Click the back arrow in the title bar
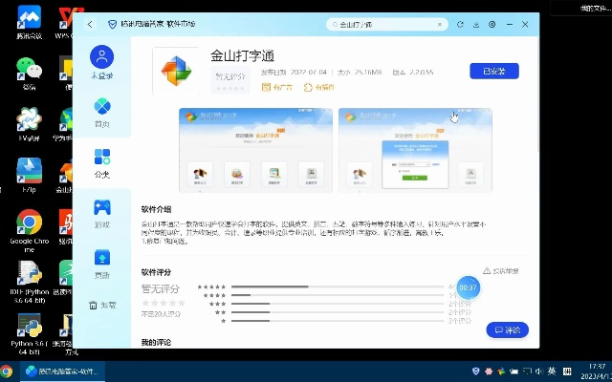Viewport: 612px width, 382px height. tap(90, 24)
